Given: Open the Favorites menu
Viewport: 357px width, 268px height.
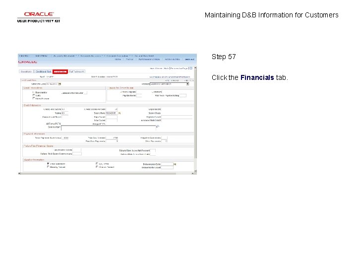Looking at the screenshot, I should [25, 56].
